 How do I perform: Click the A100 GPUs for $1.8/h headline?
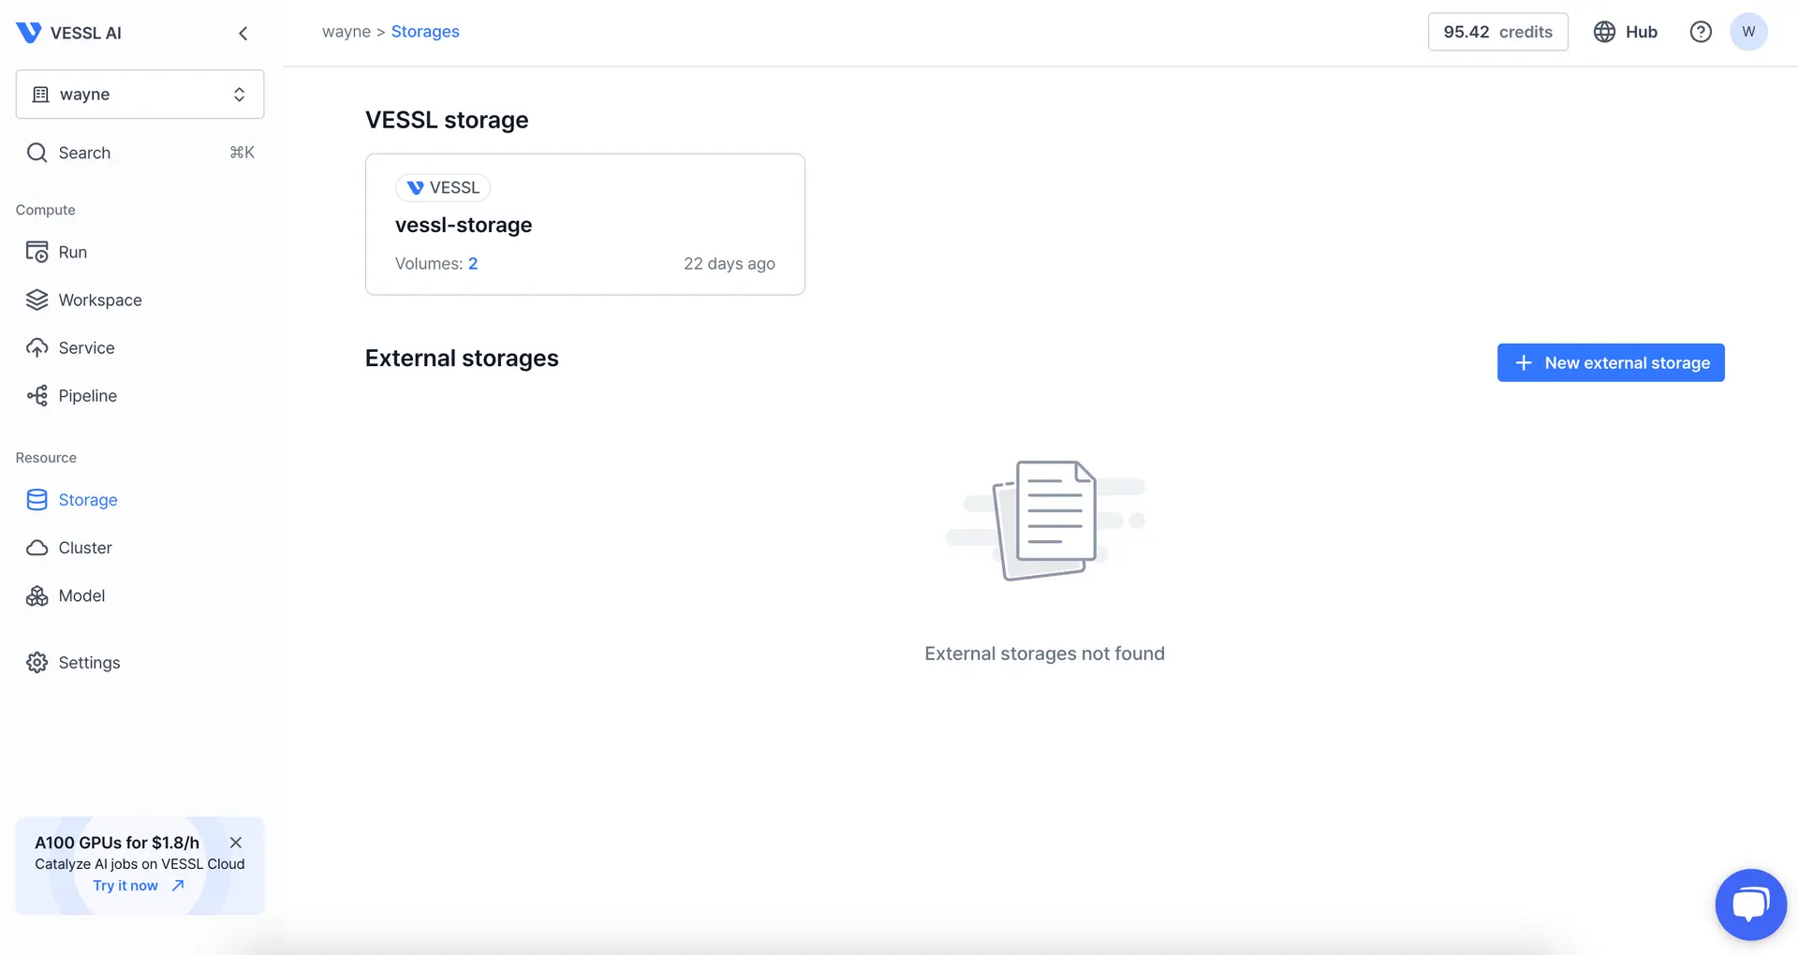point(117,843)
